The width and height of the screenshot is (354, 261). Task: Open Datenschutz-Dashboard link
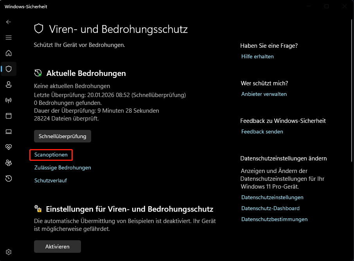click(x=270, y=208)
